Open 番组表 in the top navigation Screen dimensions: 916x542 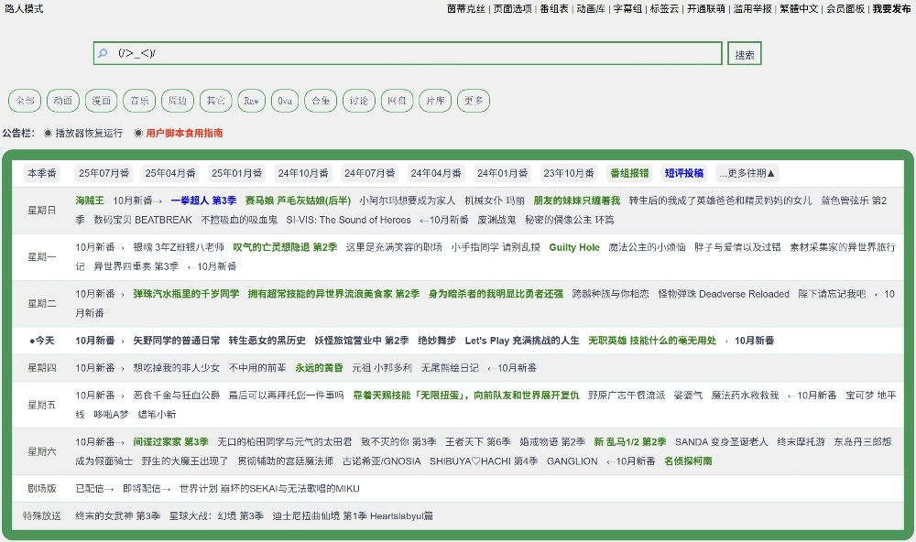(x=554, y=8)
